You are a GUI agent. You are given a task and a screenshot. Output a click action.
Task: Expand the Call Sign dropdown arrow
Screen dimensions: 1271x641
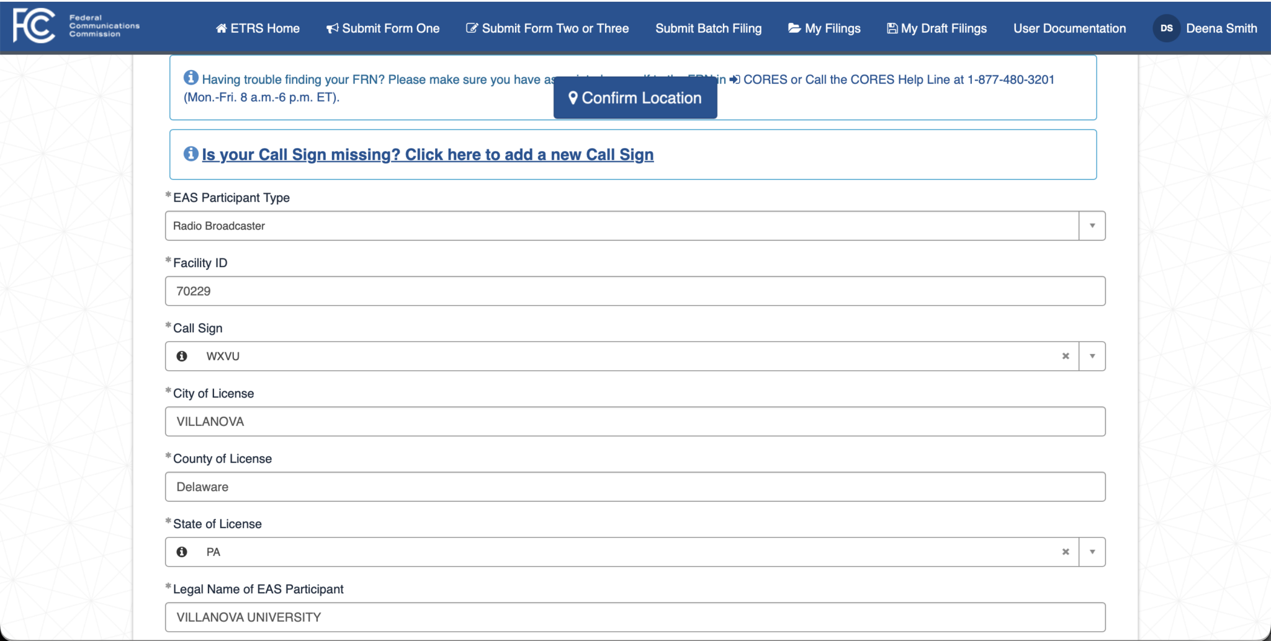[1092, 356]
